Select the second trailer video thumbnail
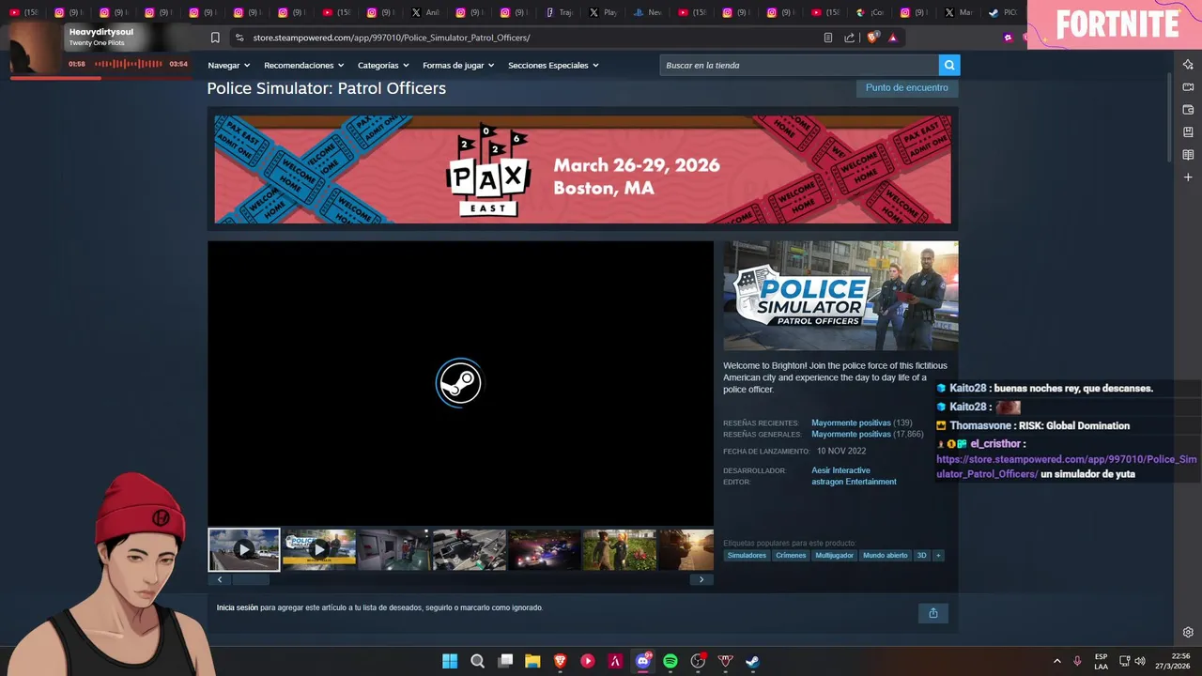This screenshot has height=676, width=1202. (319, 549)
